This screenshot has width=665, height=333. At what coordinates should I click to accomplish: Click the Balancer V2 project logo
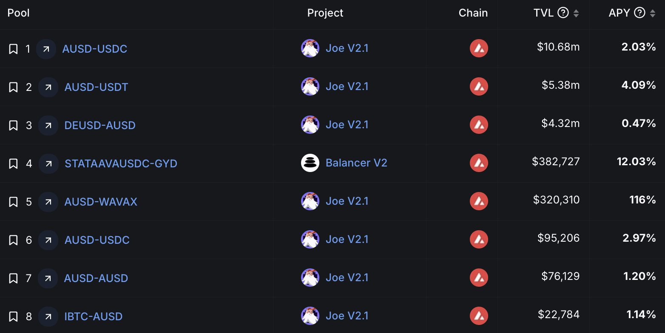310,163
